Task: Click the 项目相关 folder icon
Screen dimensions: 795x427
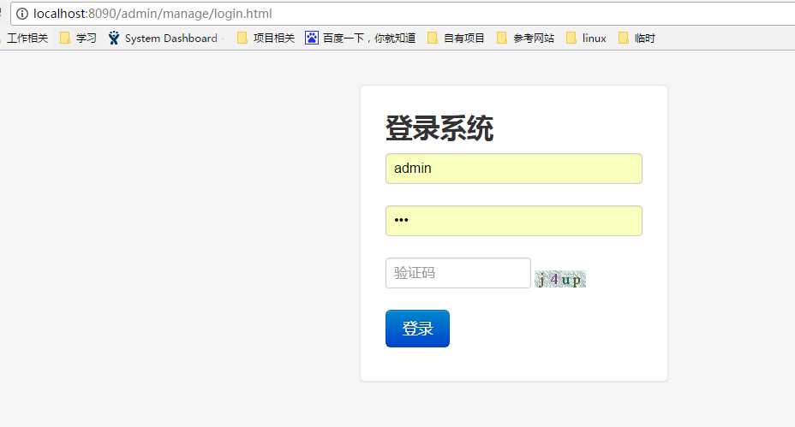Action: 242,38
